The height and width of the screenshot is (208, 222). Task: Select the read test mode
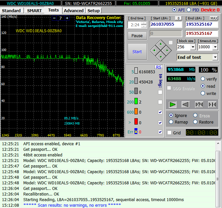(x=203, y=86)
